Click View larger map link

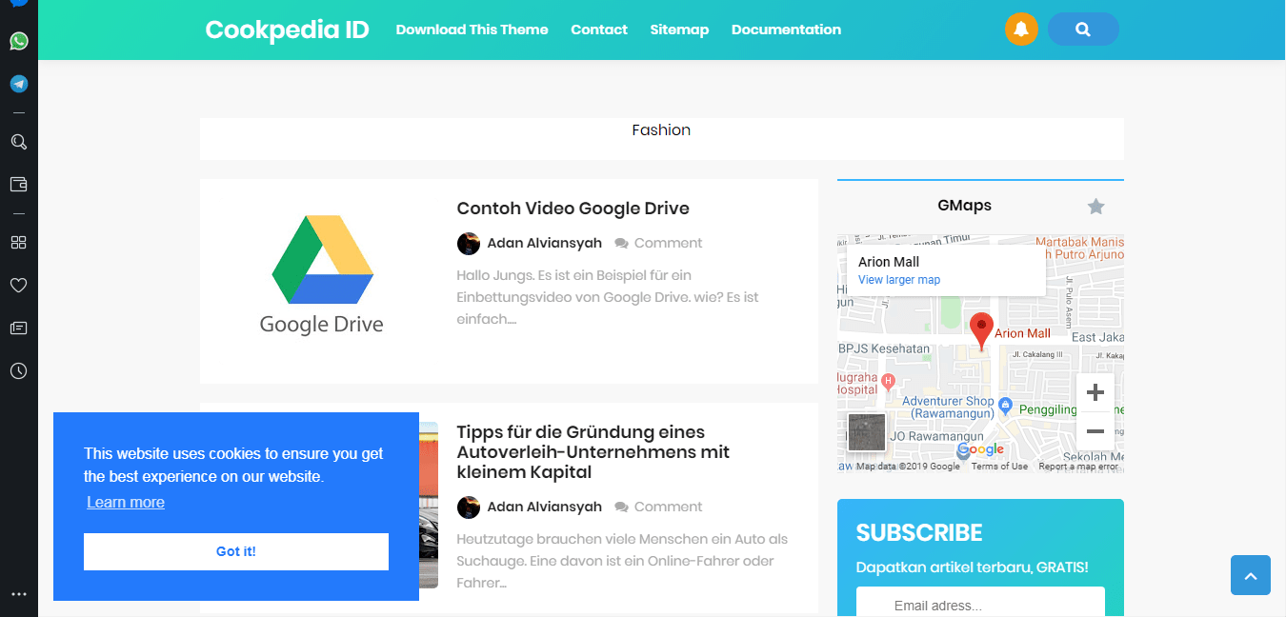click(x=899, y=280)
